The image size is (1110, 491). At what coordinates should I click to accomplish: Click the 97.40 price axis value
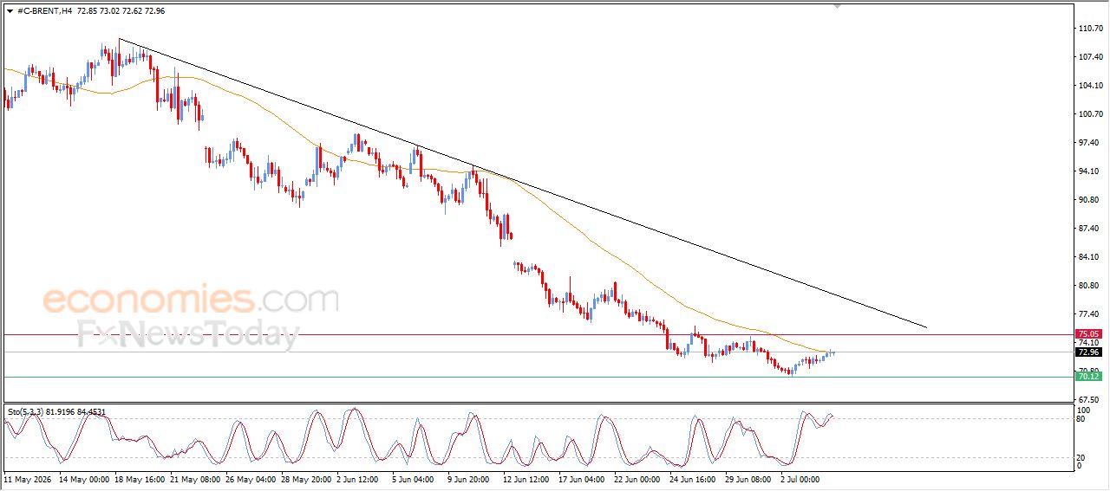[x=1090, y=143]
